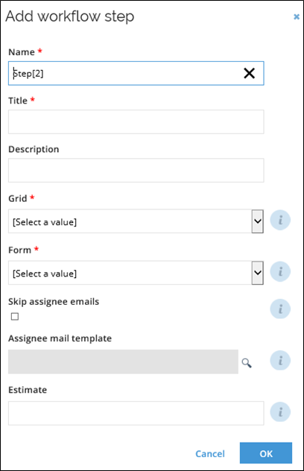Click the Assignee mail template field
The image size is (304, 471).
pos(123,361)
